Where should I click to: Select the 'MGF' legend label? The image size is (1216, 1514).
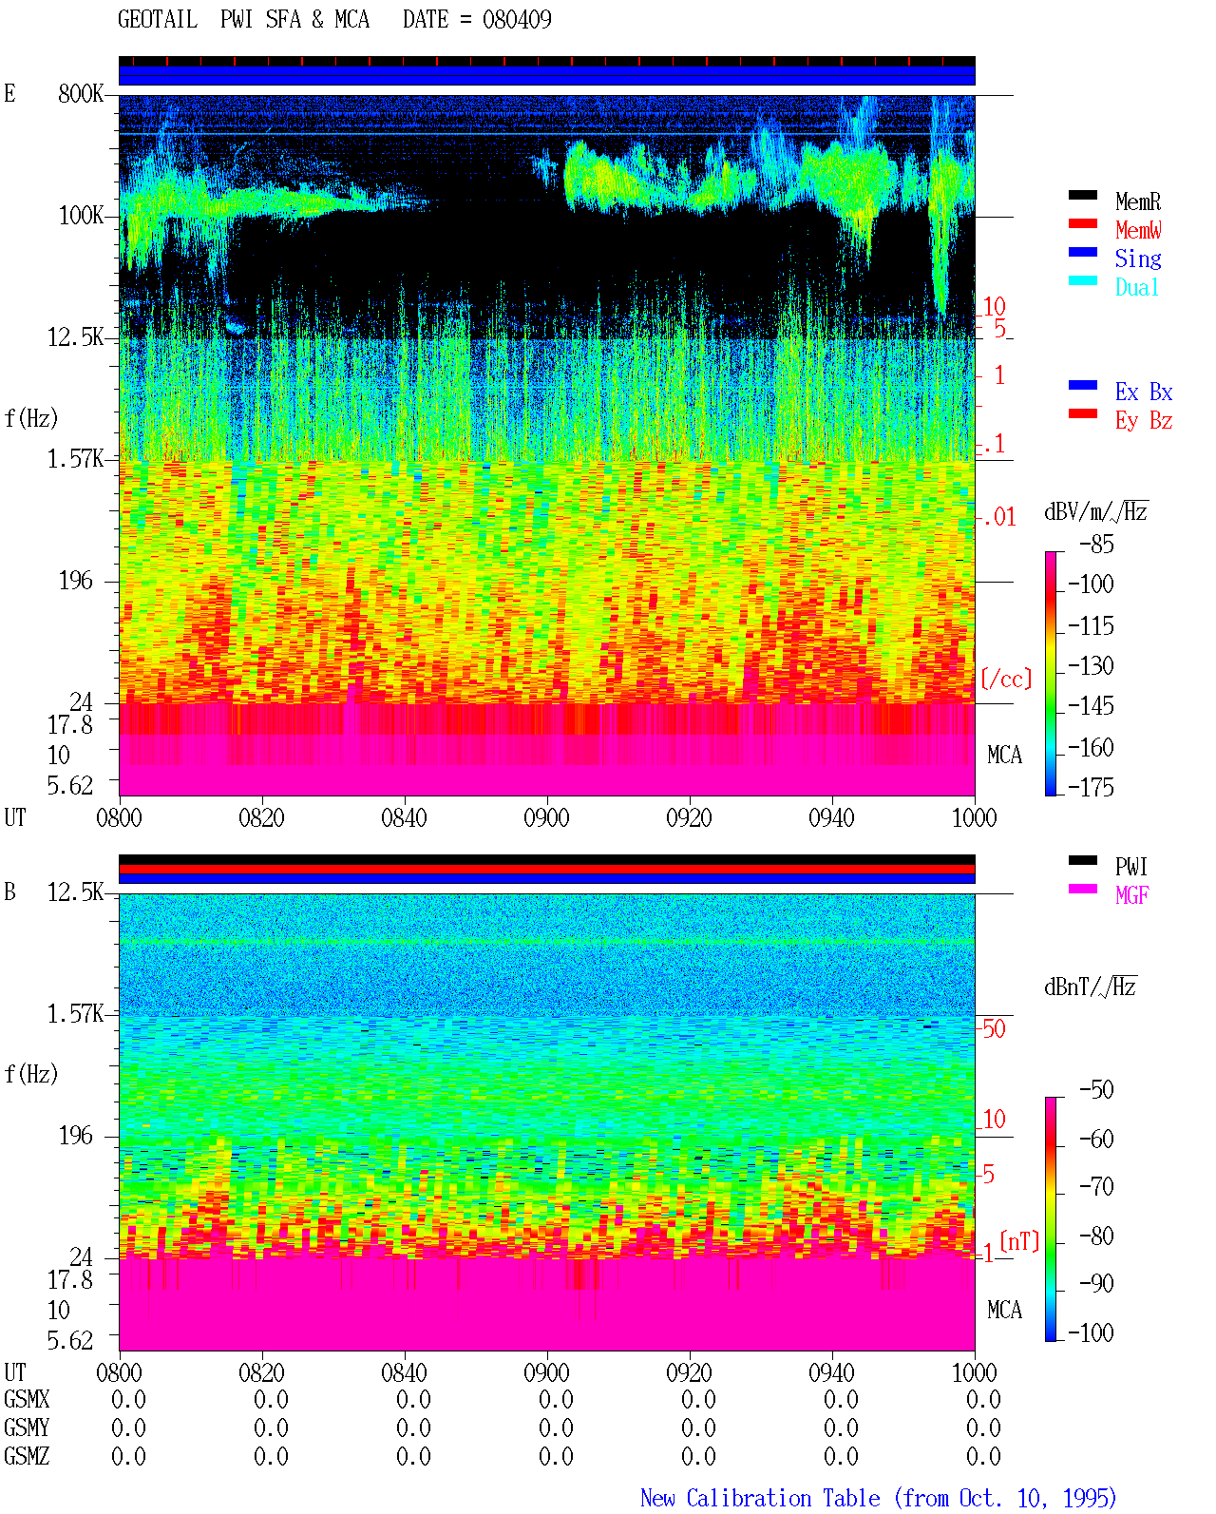[x=1131, y=895]
